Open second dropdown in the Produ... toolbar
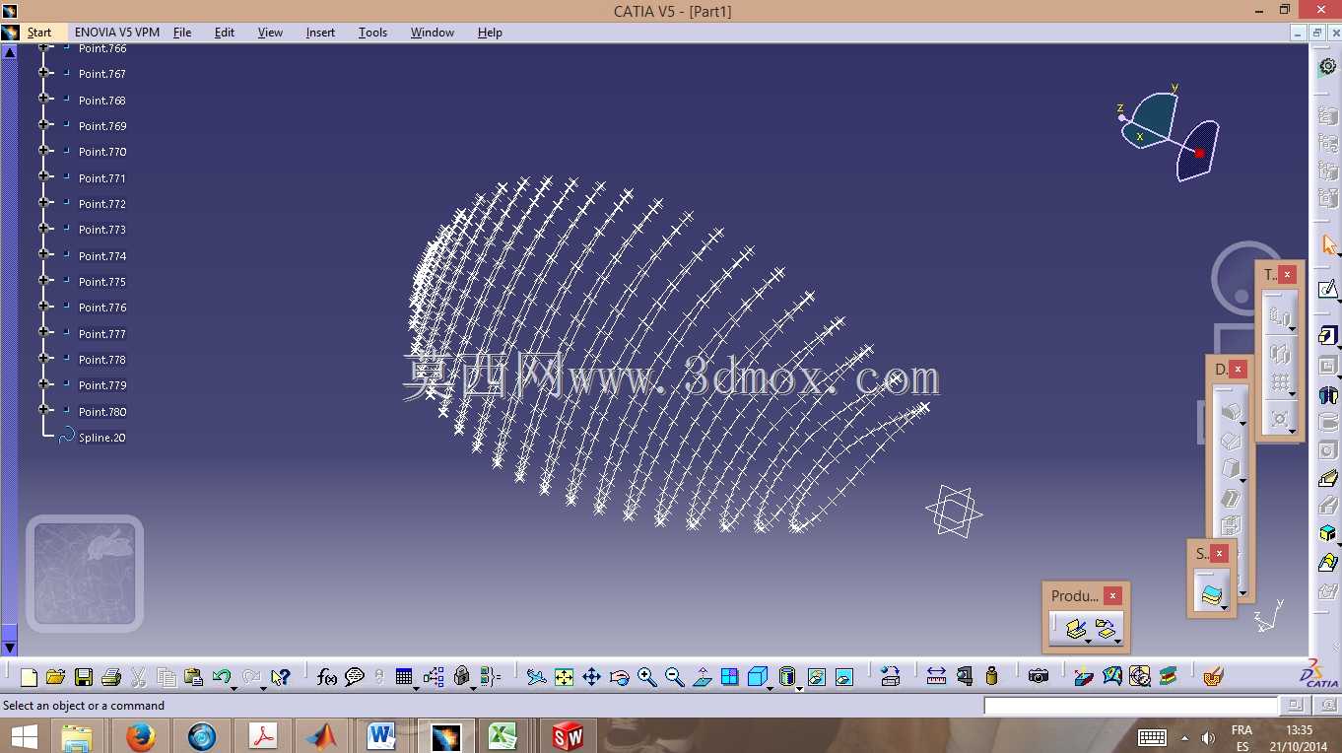The height and width of the screenshot is (753, 1342). point(1118,642)
